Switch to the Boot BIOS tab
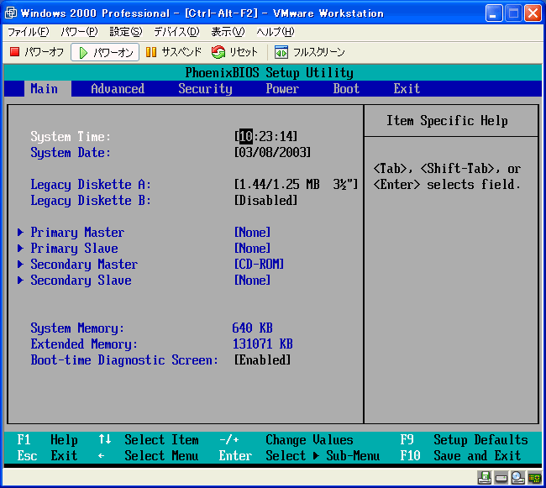 coord(346,89)
